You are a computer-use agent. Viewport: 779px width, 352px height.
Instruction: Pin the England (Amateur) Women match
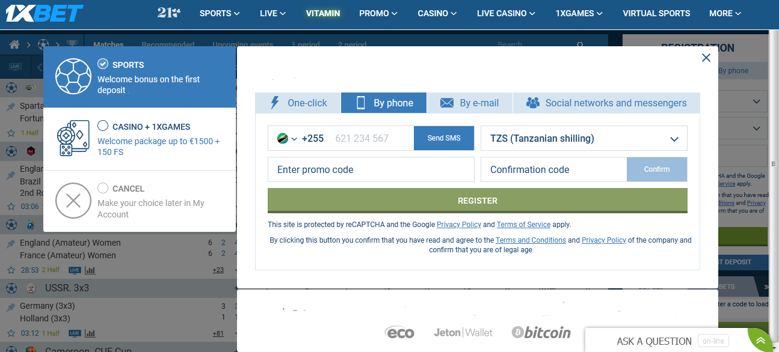[11, 243]
